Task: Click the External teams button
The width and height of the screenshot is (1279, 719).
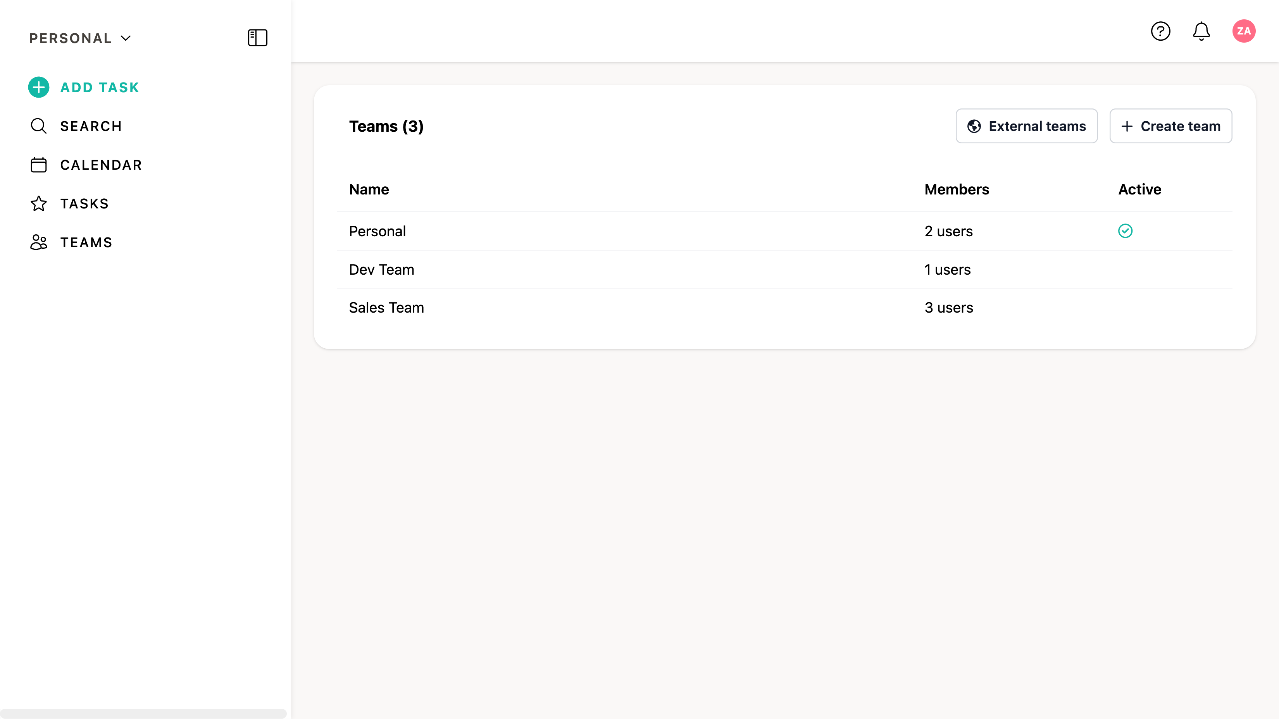Action: 1026,126
